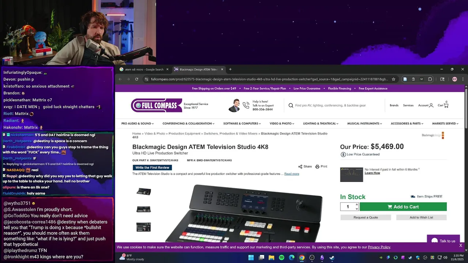The width and height of the screenshot is (468, 263).
Task: Expand the Accessories & Parts menu
Action: pyautogui.click(x=407, y=123)
